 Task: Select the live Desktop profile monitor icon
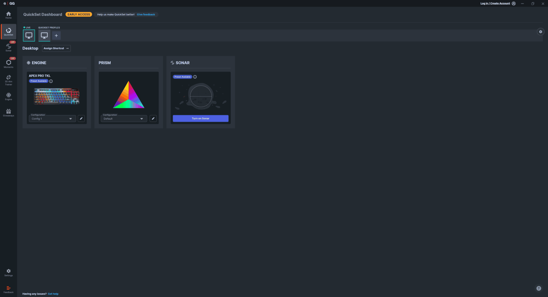pos(29,35)
